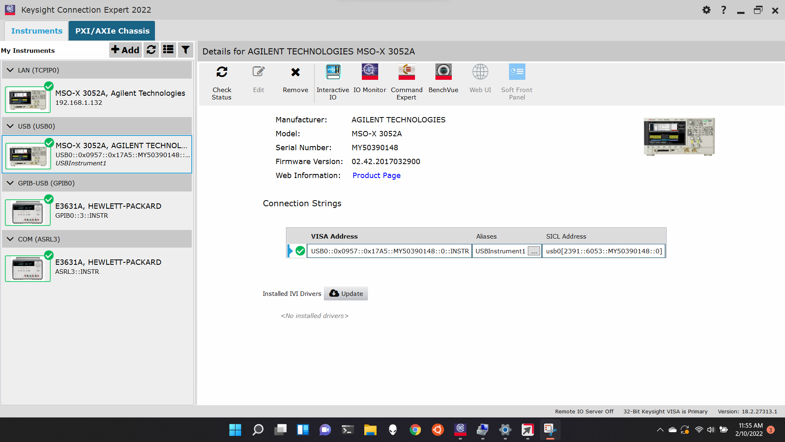
Task: Open the filter instruments icon
Action: pyautogui.click(x=186, y=50)
